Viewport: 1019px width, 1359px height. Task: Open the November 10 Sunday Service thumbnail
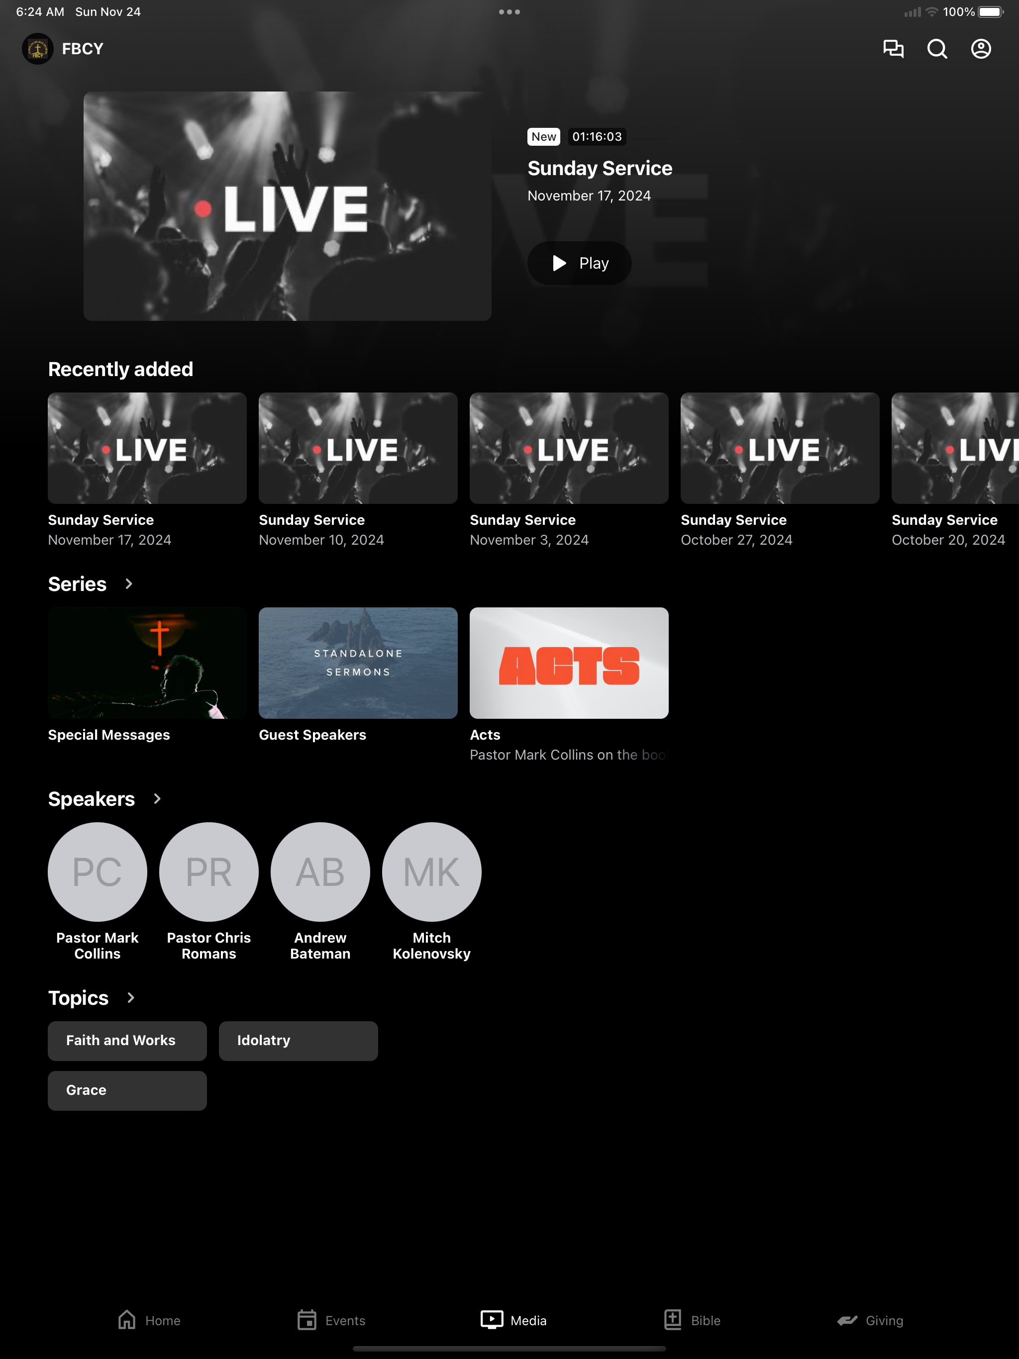point(358,448)
